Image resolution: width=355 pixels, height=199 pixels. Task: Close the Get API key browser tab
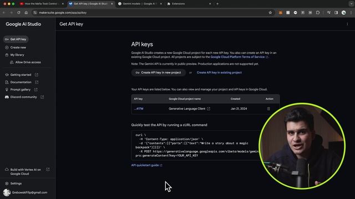(112, 4)
